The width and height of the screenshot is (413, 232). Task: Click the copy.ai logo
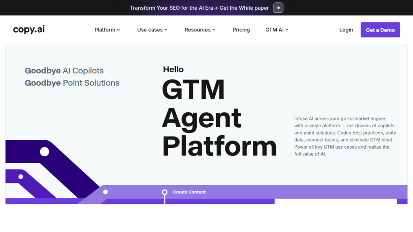29,30
